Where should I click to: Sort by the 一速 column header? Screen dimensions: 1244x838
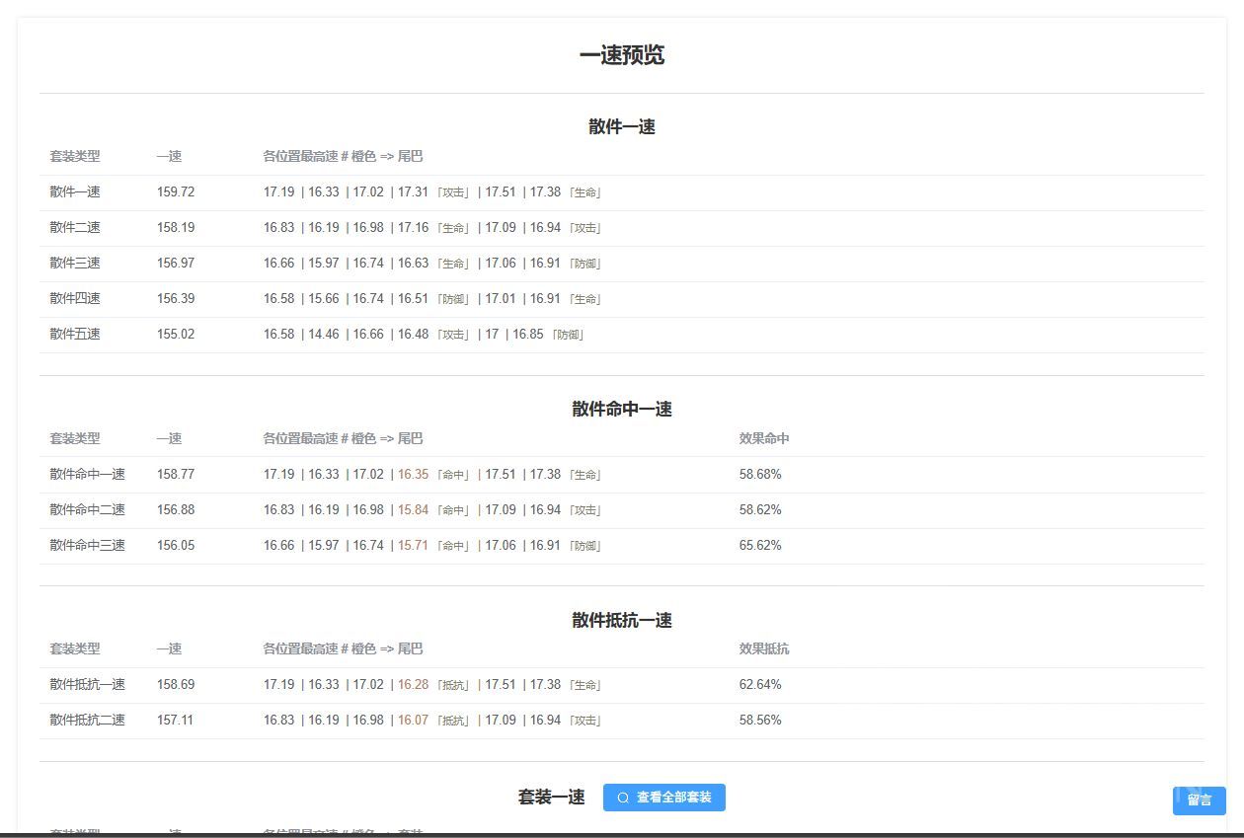click(169, 156)
